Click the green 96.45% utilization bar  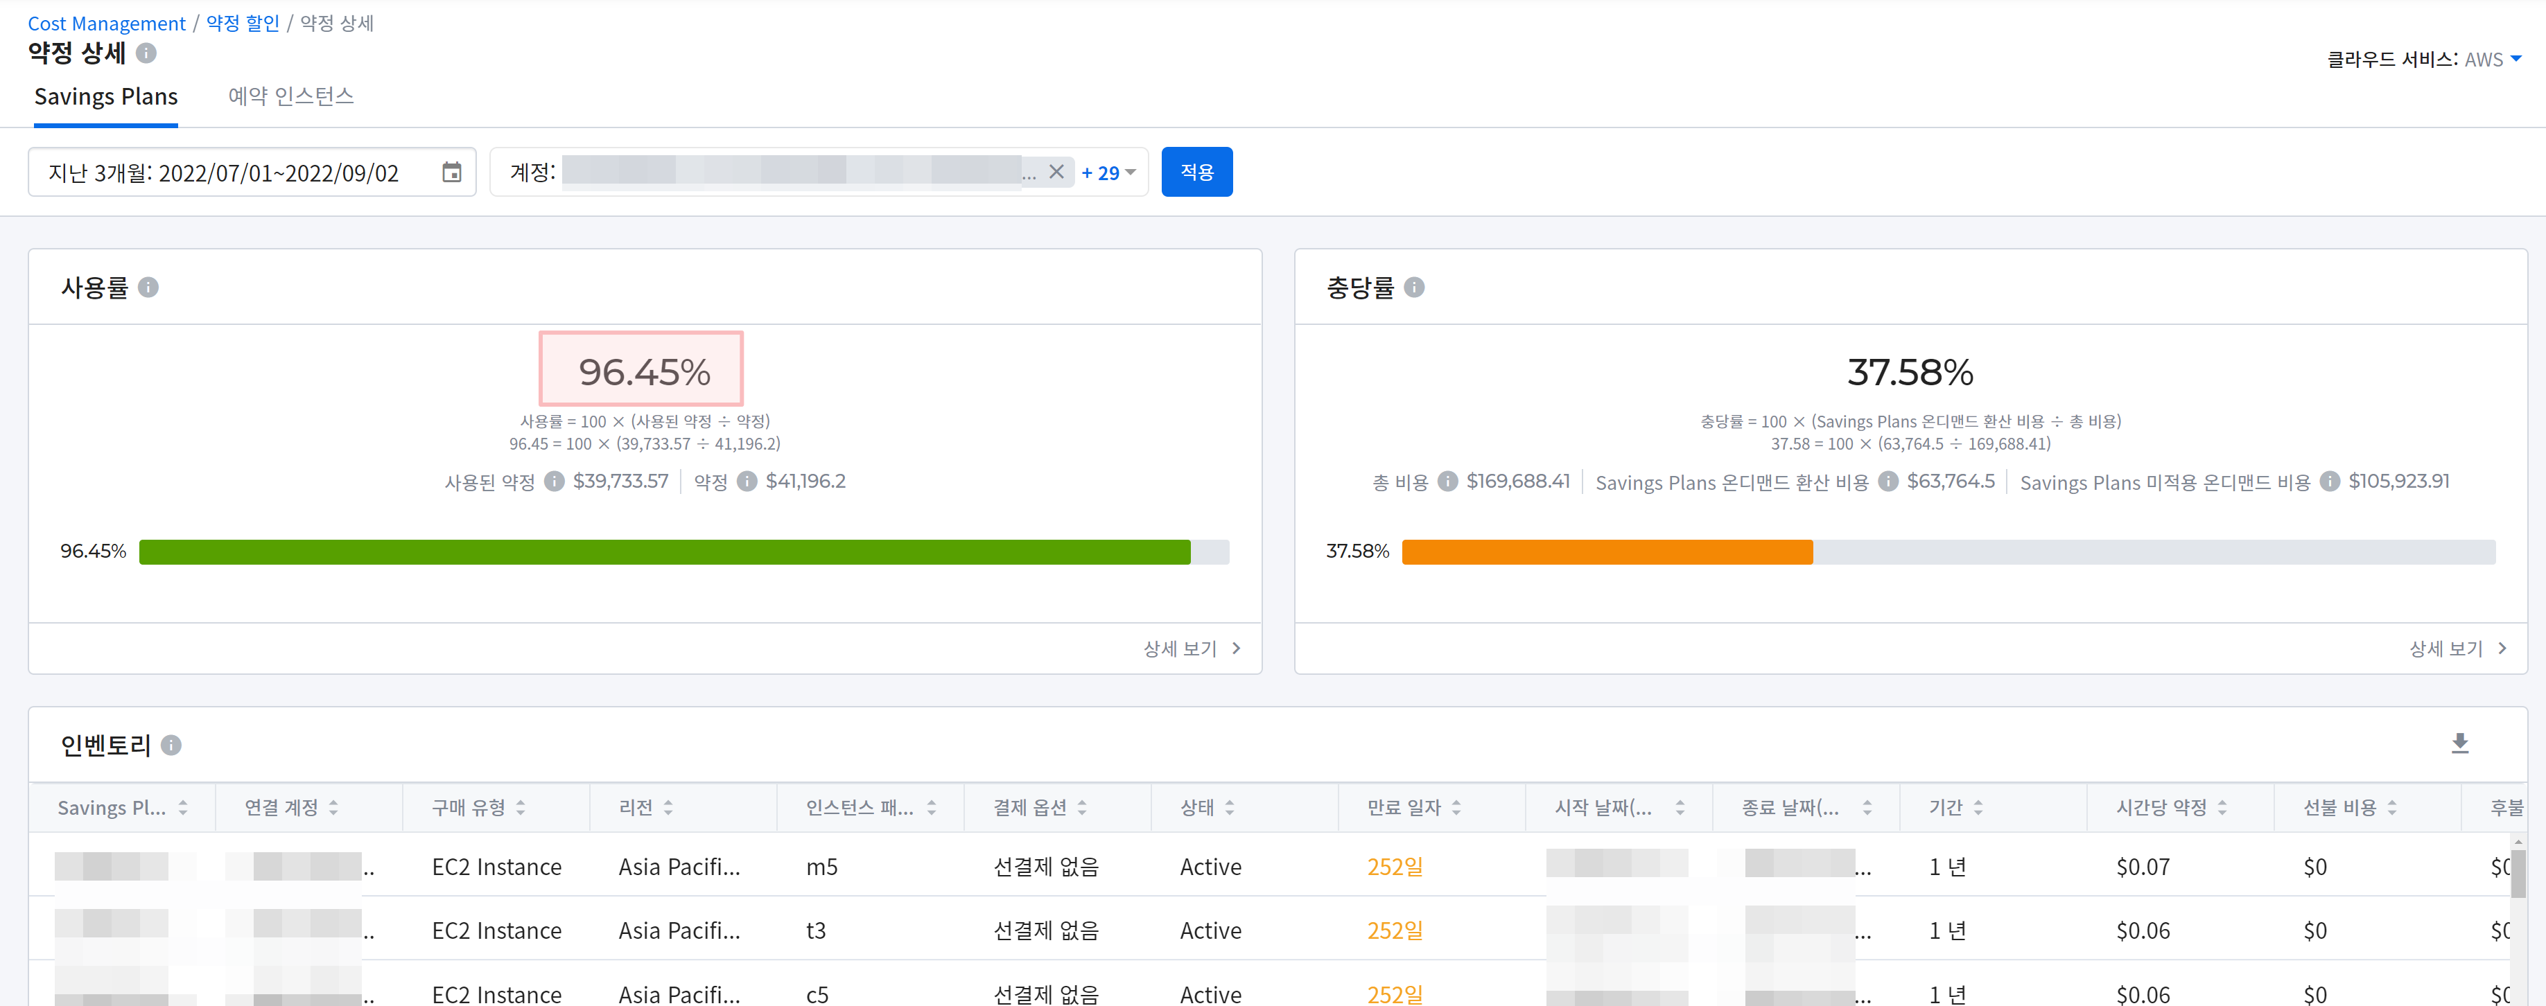coord(664,551)
